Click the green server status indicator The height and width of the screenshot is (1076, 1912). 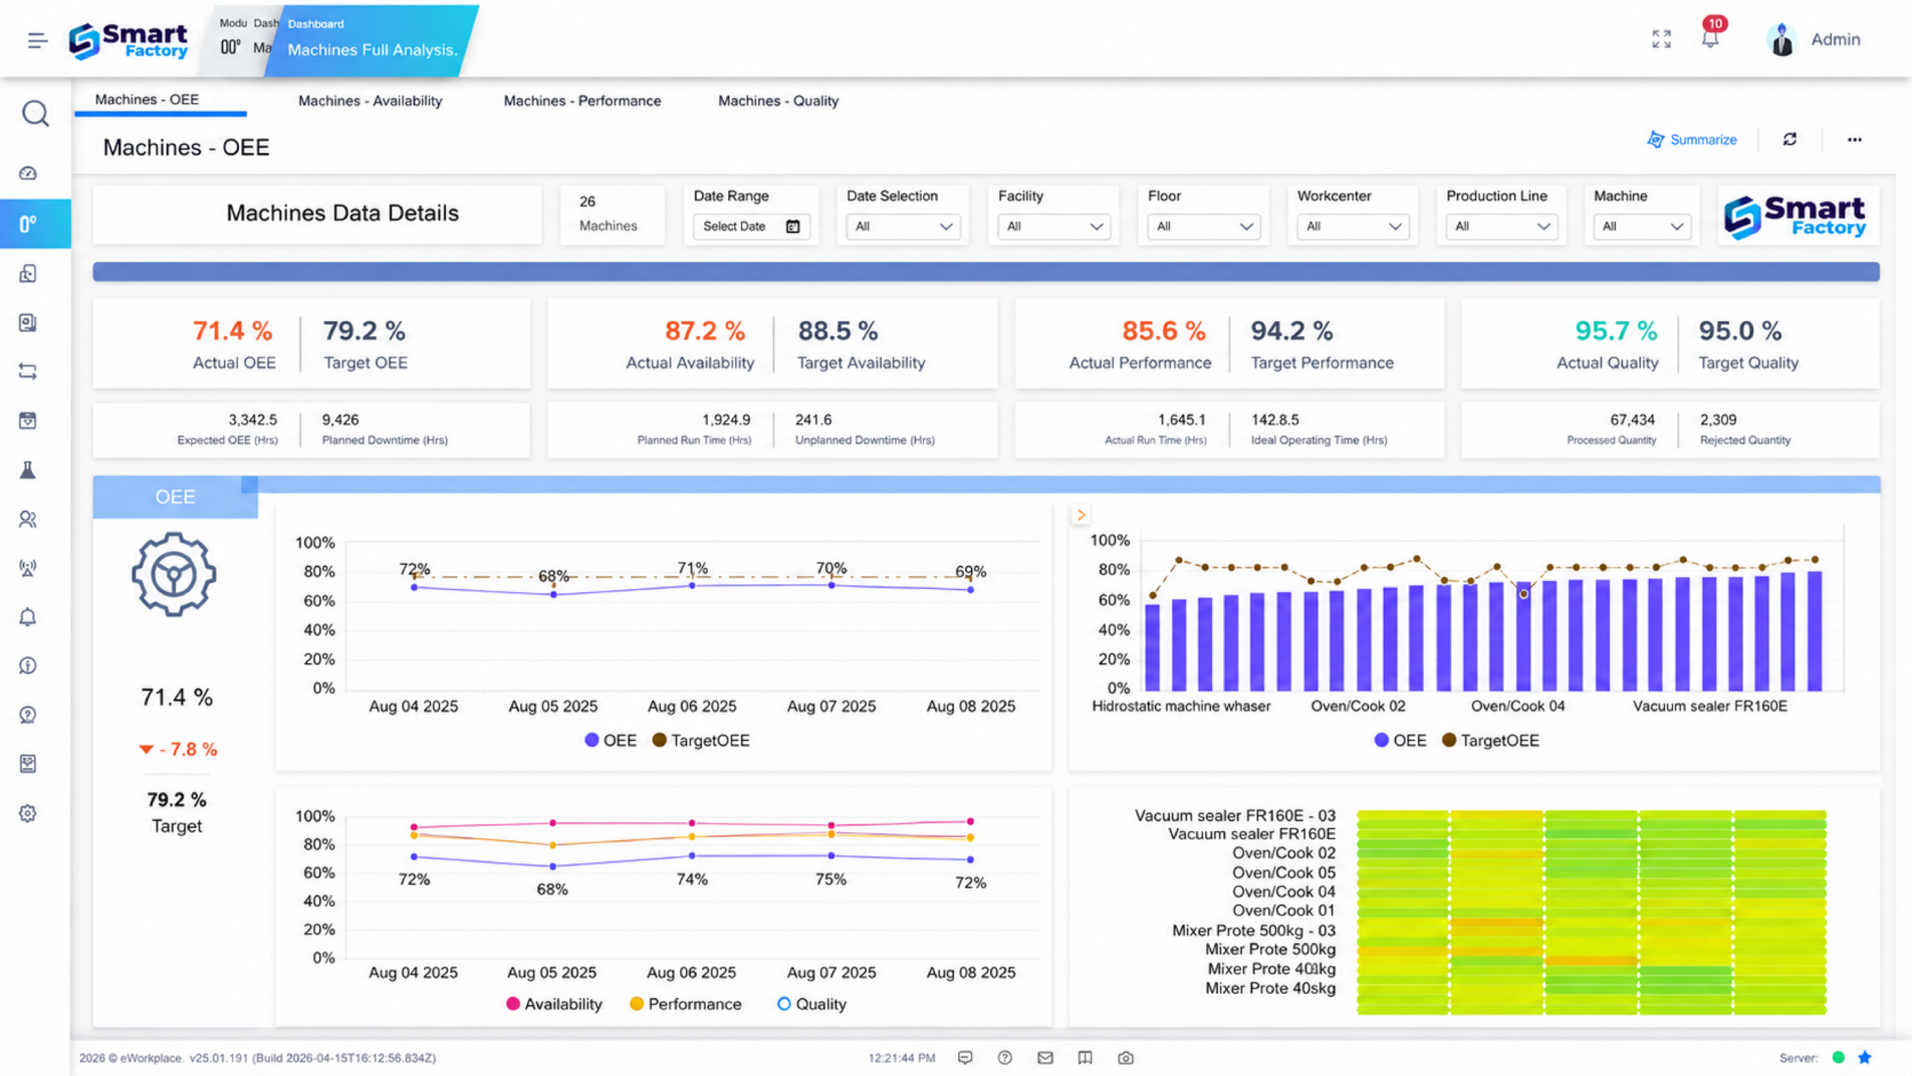pyautogui.click(x=1838, y=1057)
